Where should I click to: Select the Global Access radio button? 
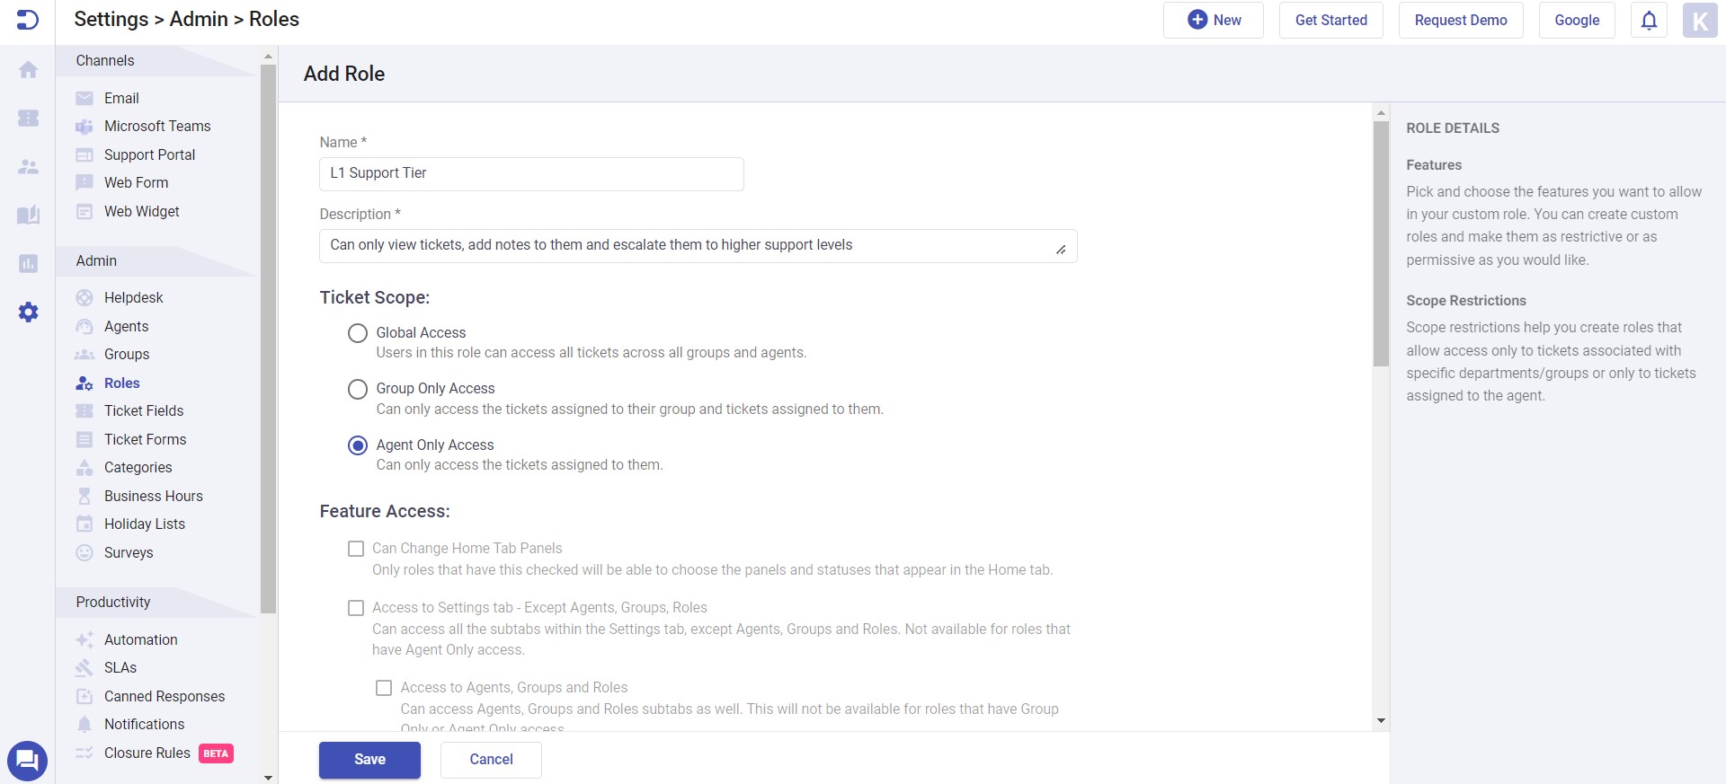coord(358,333)
